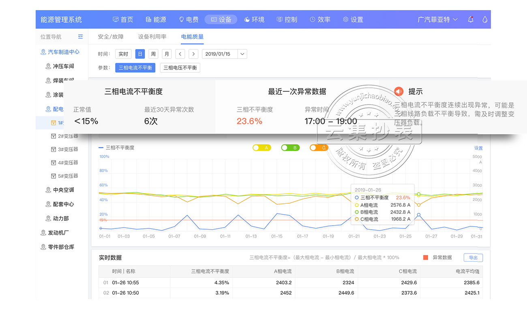Select 冲压车间 in location tree
Screen dimensions: 527x323
point(64,66)
